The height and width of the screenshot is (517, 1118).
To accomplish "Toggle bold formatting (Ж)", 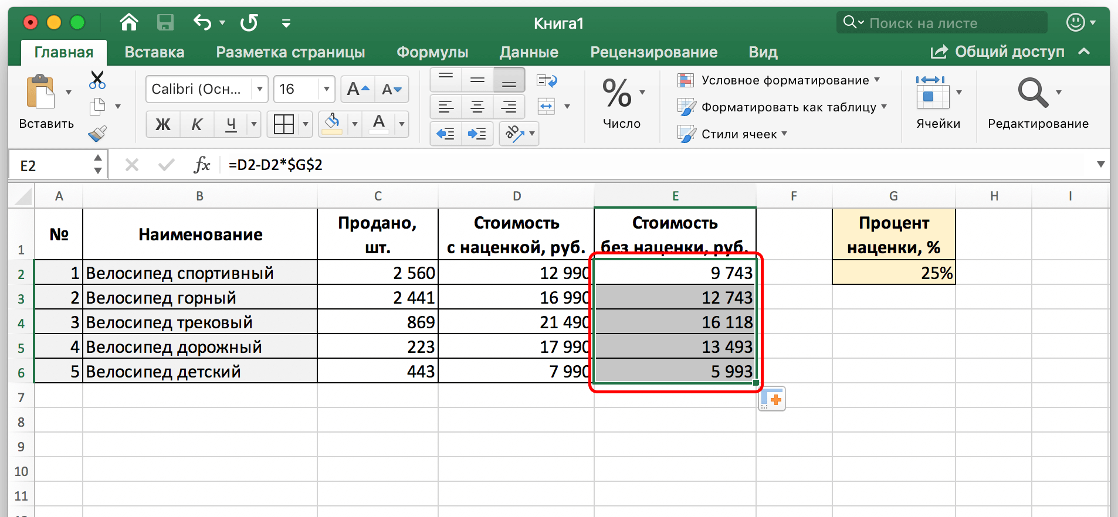I will [163, 124].
